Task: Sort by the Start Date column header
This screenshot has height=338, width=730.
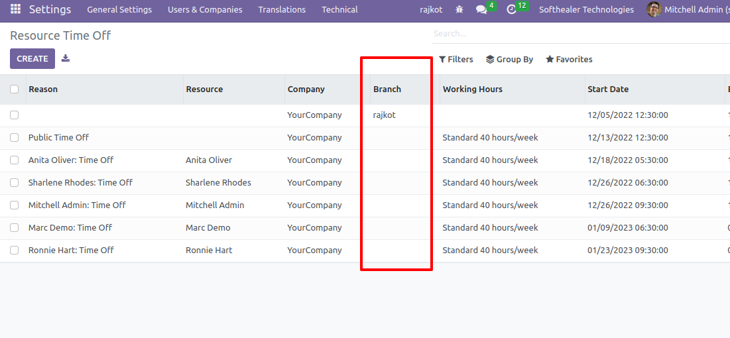Action: pos(608,89)
